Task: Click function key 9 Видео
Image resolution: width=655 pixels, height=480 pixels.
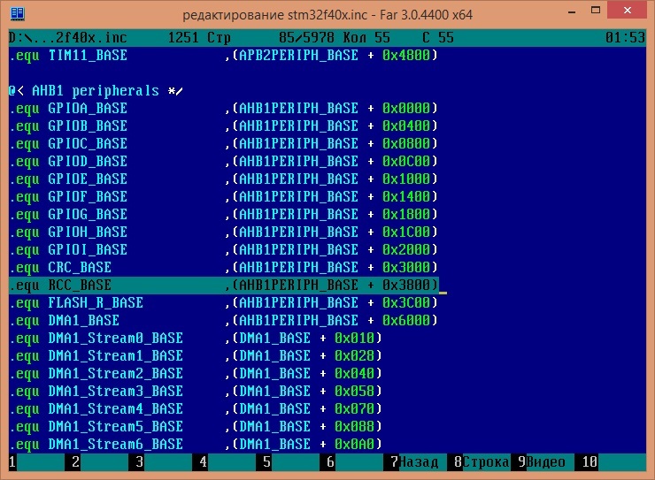Action: (543, 462)
